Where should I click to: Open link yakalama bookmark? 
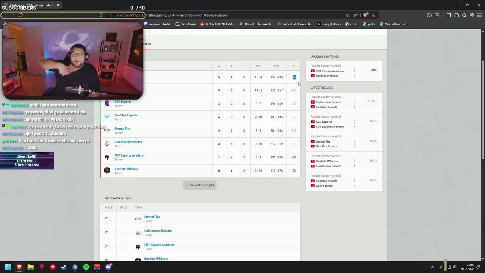point(329,24)
